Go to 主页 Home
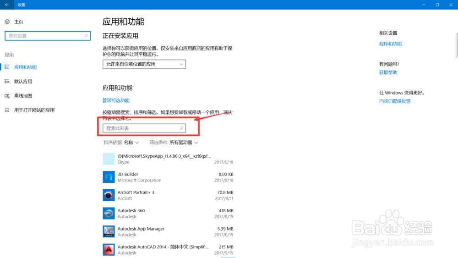 point(19,22)
